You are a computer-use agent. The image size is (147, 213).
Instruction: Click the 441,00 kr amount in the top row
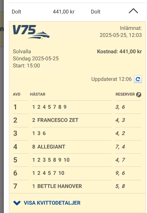pyautogui.click(x=64, y=12)
